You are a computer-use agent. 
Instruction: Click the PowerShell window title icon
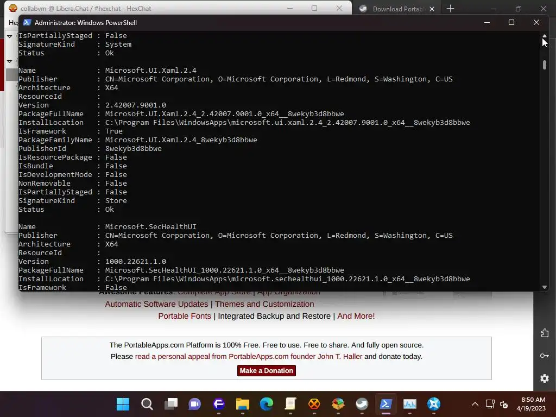(x=27, y=22)
